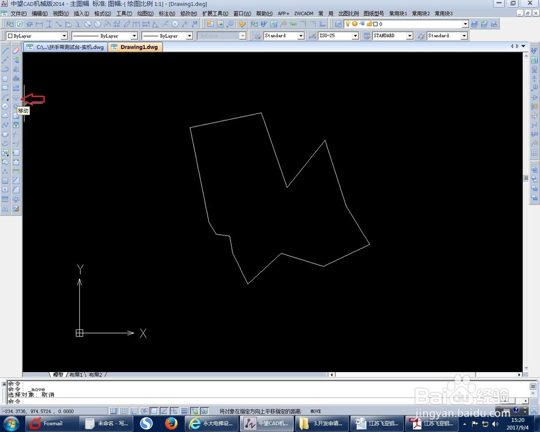This screenshot has width=540, height=432.
Task: Toggle Polar tracking in status bar
Action: 144,411
